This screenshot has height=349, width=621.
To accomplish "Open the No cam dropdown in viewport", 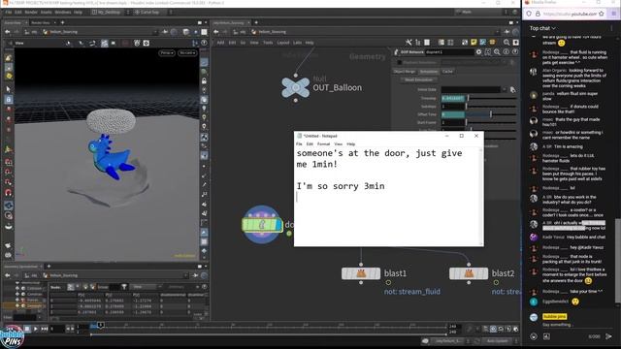I will (187, 52).
